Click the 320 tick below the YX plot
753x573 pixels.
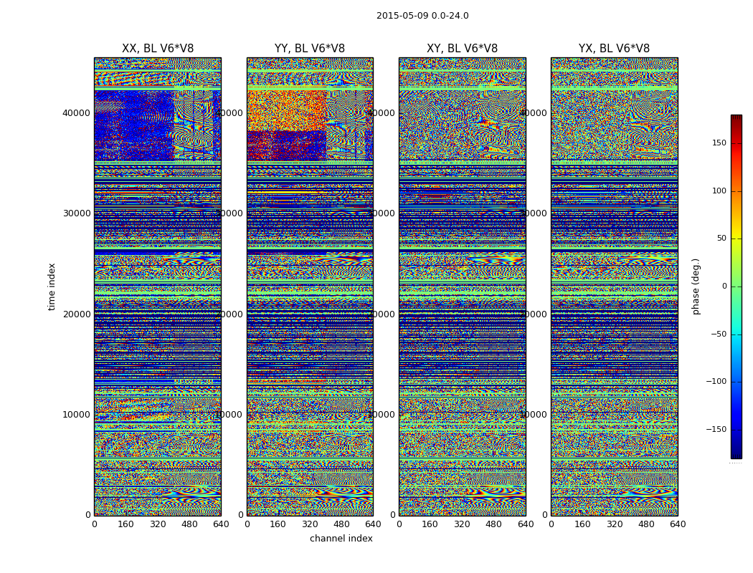coord(615,524)
